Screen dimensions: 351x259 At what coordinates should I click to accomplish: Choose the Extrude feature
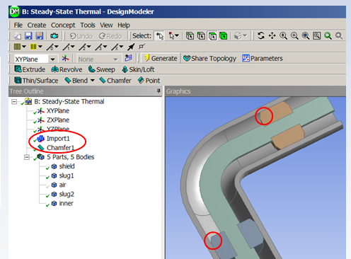coord(30,69)
